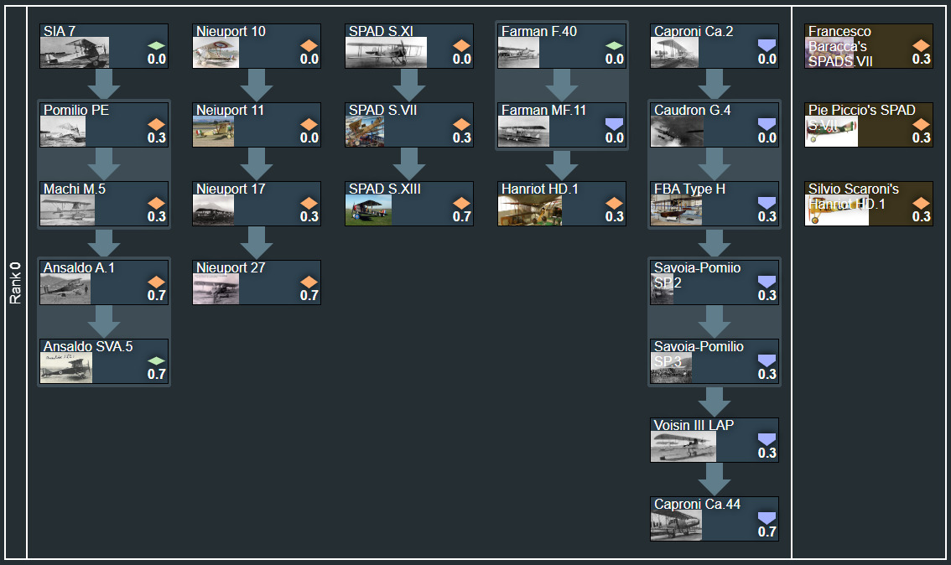Click the Macchi M.5 flying boat thumbnail

pyautogui.click(x=65, y=210)
